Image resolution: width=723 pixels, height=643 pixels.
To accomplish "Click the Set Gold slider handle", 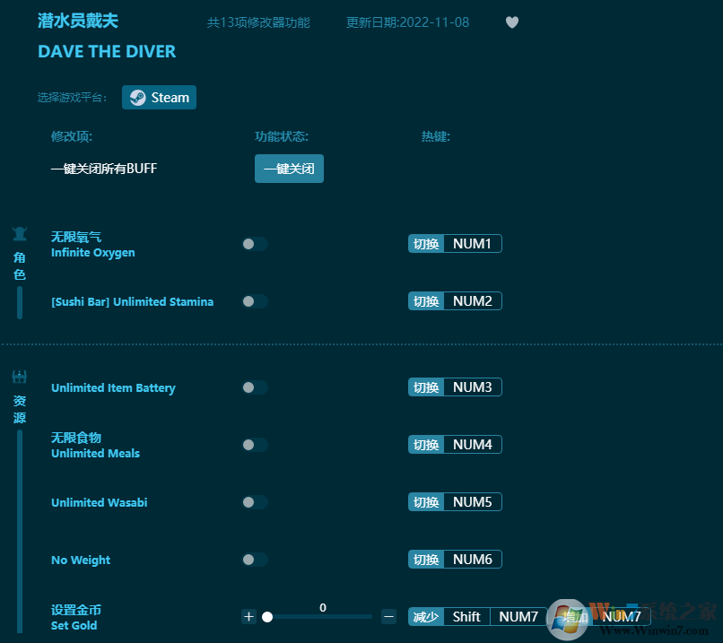I will tap(267, 617).
